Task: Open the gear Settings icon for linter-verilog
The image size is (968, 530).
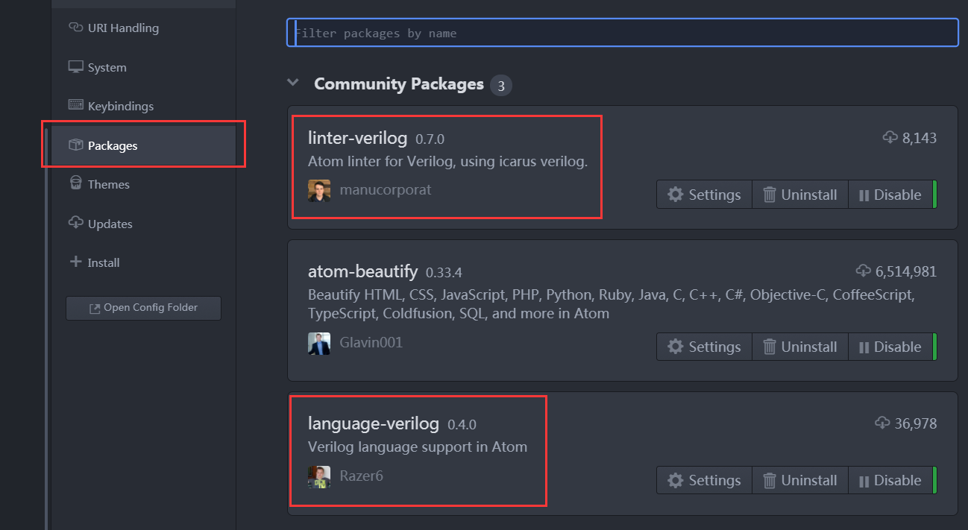Action: (675, 194)
